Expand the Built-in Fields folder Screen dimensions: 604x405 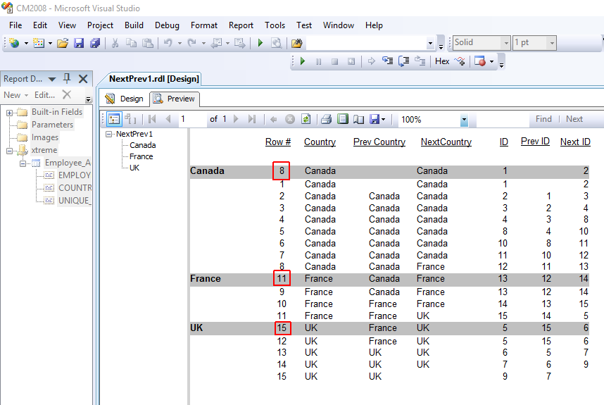click(10, 113)
